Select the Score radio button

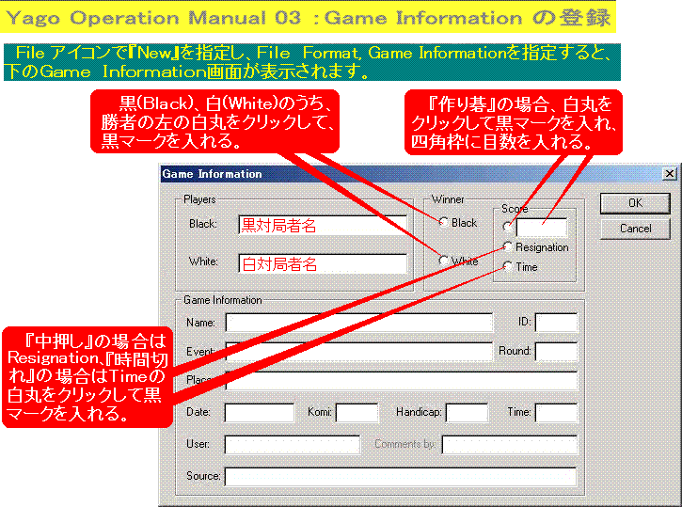(507, 227)
